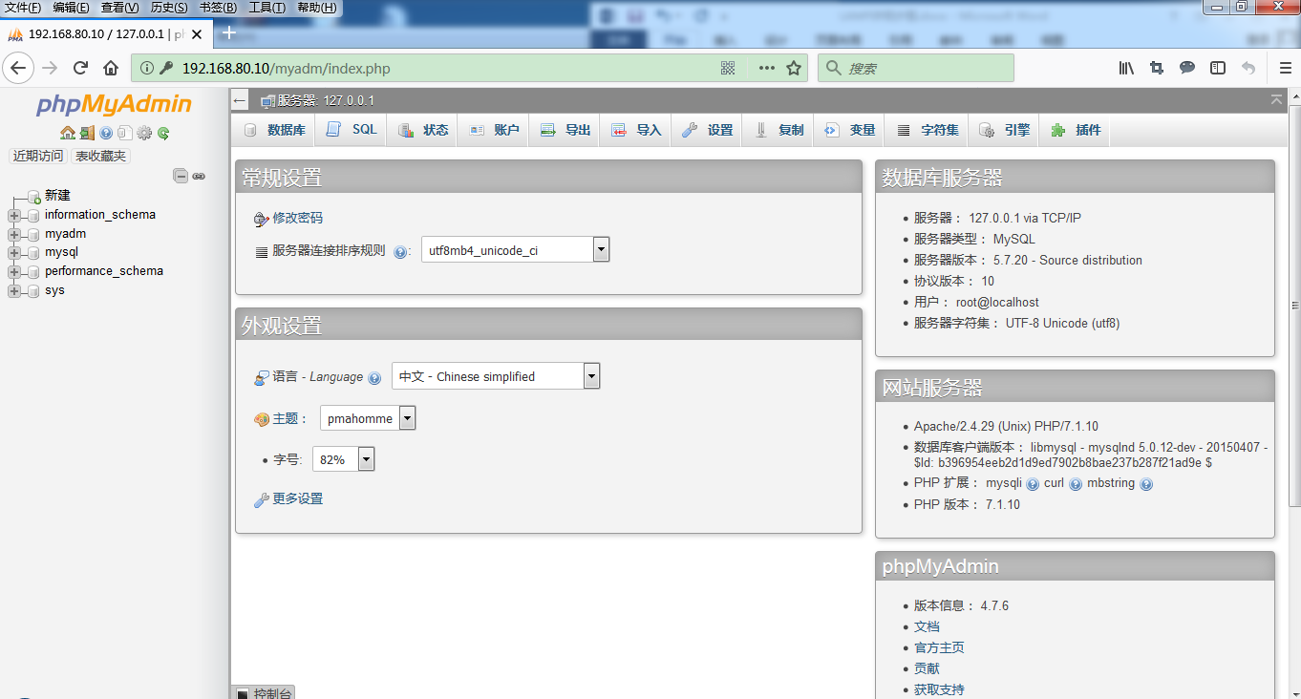Expand mysql database tree node
This screenshot has width=1301, height=699.
(x=14, y=253)
